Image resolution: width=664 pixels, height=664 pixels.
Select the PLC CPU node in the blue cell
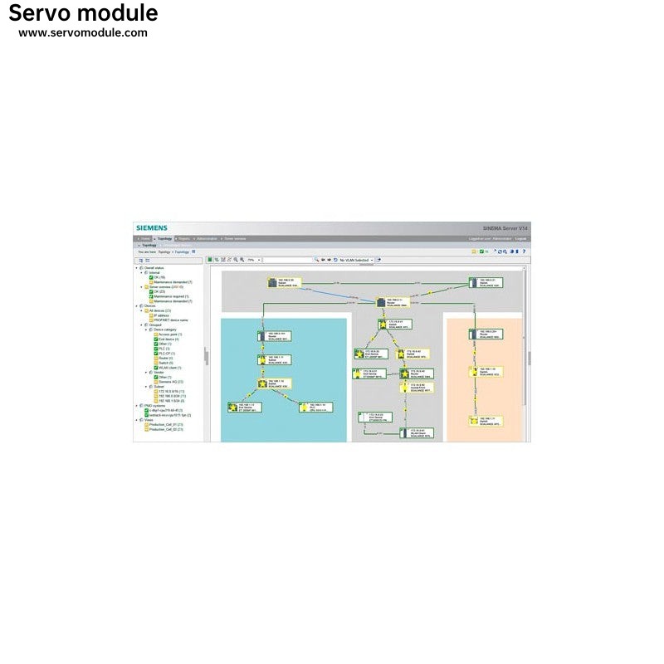(x=316, y=408)
